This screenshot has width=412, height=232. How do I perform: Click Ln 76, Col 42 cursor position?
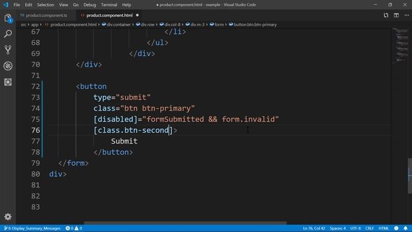(314, 228)
